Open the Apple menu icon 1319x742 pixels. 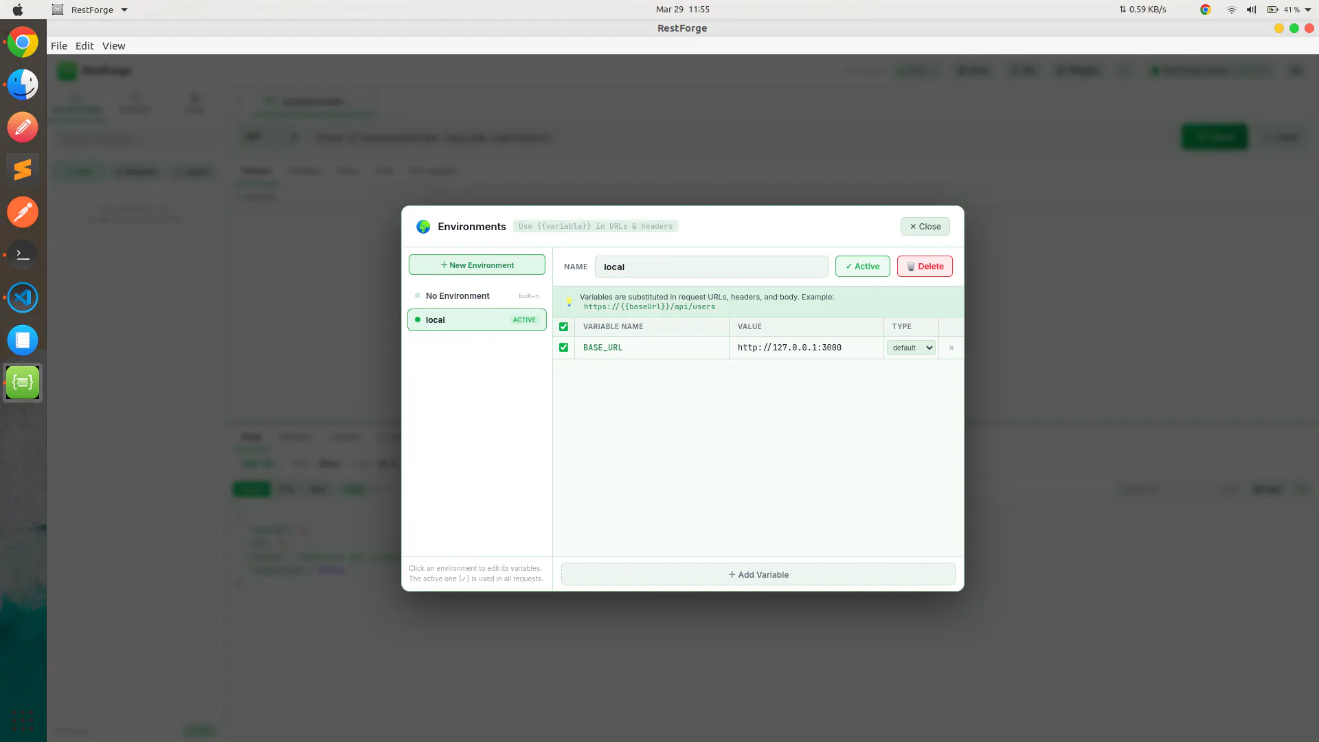pyautogui.click(x=18, y=10)
